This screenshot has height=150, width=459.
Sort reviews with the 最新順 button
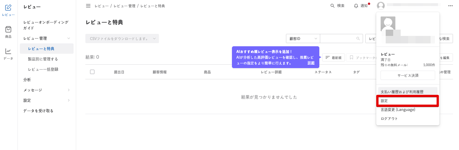click(x=333, y=58)
